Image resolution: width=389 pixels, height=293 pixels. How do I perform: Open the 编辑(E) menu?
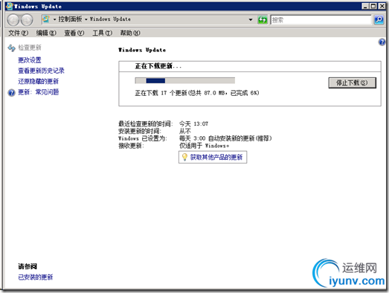pos(46,33)
